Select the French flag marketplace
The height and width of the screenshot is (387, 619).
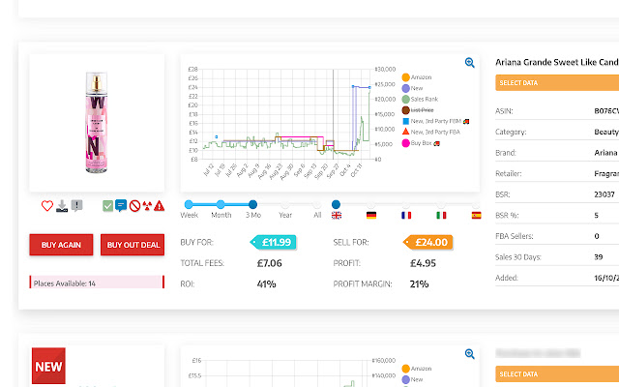coord(406,215)
